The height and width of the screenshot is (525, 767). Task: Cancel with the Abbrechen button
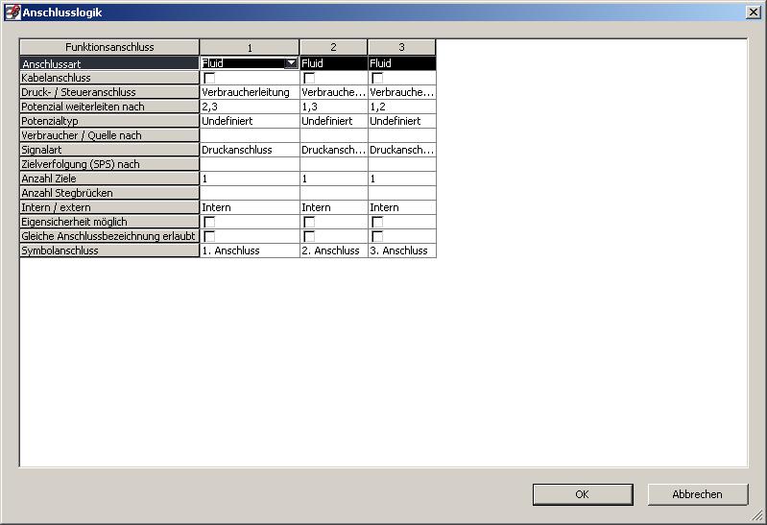click(698, 494)
